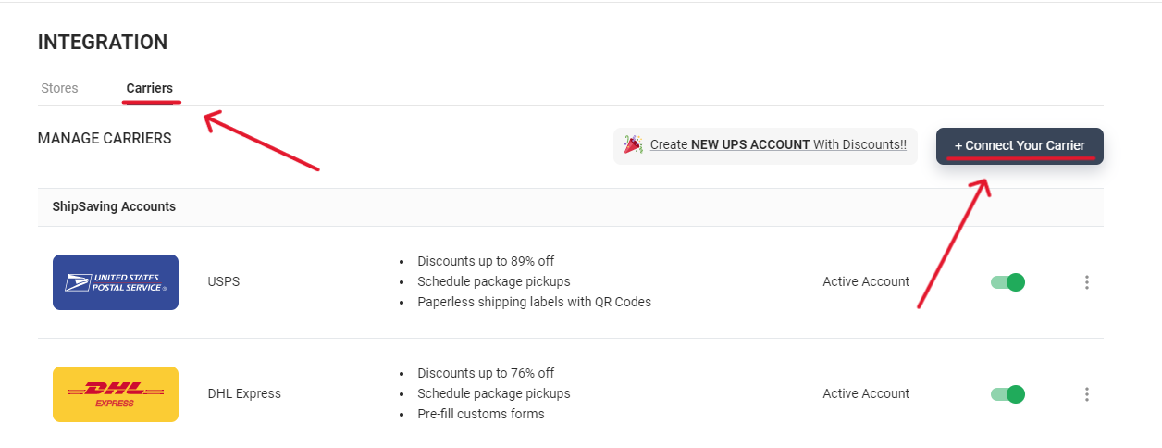Click the Pre-fill customs forms text

tap(481, 414)
